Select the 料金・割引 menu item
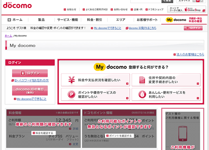209x150 pixels. pyautogui.click(x=94, y=20)
